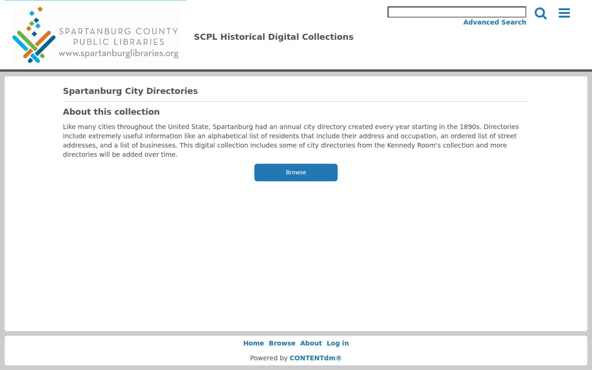Visit the CONTENTdm® link
This screenshot has width=592, height=370.
coord(315,358)
